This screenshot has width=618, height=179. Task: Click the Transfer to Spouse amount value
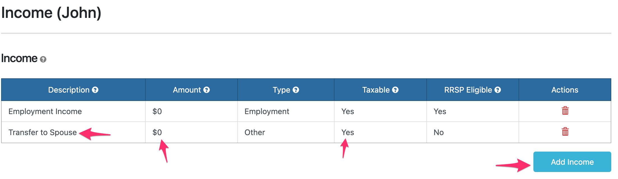(x=157, y=132)
